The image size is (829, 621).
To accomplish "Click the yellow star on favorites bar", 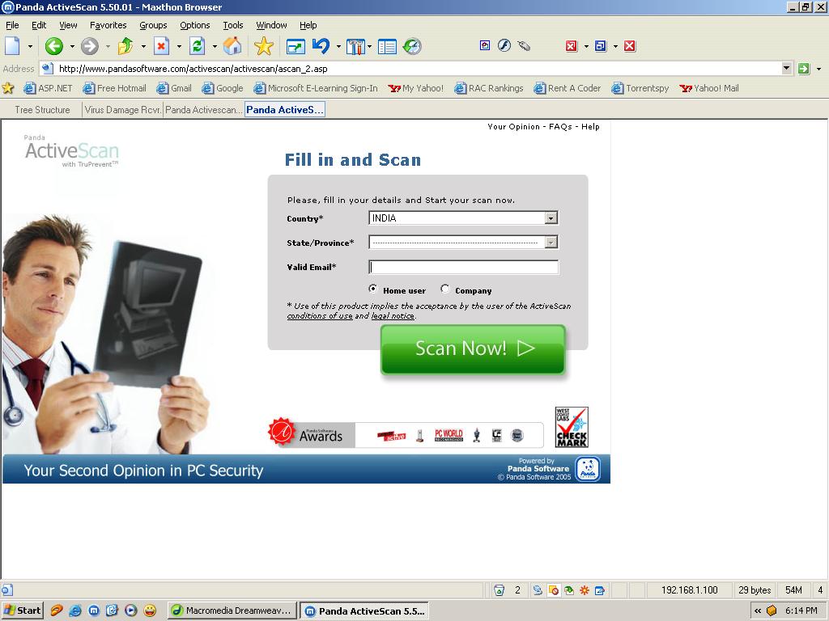I will pyautogui.click(x=8, y=88).
